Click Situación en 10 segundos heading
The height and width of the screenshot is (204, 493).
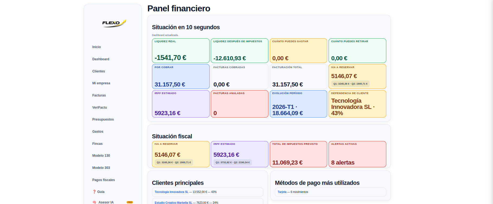click(186, 27)
